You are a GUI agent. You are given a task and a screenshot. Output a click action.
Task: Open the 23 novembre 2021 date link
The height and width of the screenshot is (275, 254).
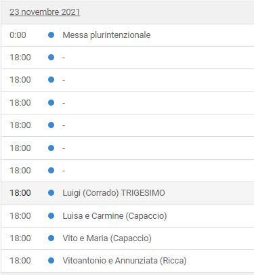45,12
